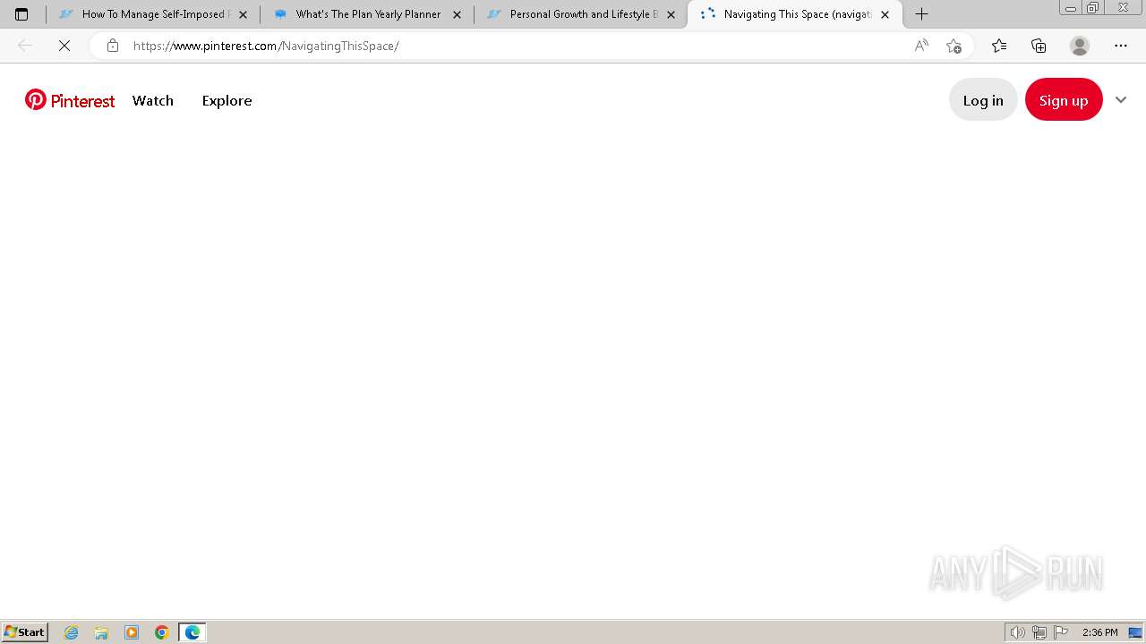This screenshot has height=644, width=1146.
Task: Open the Watch page
Action: [153, 100]
